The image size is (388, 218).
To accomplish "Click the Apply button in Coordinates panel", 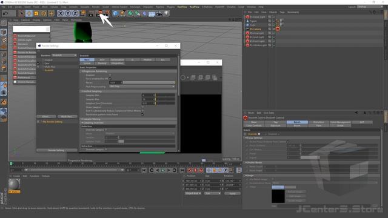I will coord(232,193).
